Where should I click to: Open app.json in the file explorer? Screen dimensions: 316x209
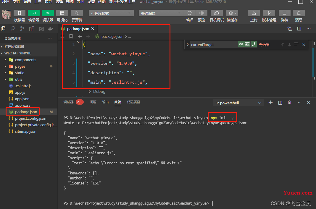click(22, 99)
